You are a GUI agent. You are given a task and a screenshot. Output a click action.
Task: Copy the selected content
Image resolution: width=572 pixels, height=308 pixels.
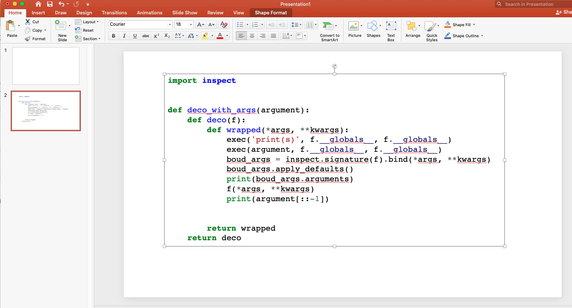34,30
